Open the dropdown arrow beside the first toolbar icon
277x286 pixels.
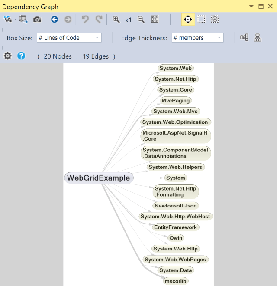point(16,20)
